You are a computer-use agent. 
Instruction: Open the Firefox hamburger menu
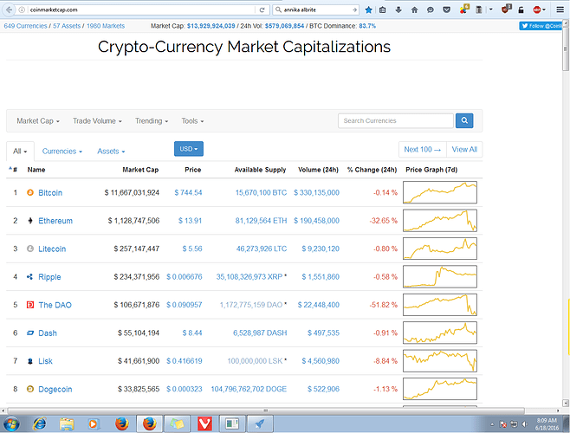pyautogui.click(x=560, y=10)
